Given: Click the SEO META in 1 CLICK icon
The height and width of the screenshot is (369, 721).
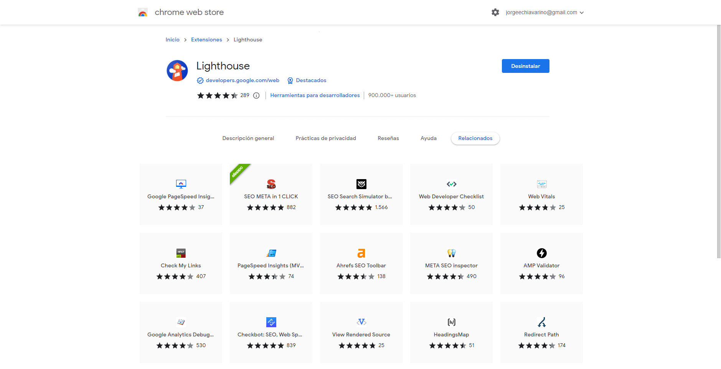Looking at the screenshot, I should (271, 184).
